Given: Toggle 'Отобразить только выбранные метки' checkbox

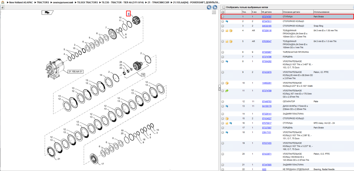Looking at the screenshot, I should [x=223, y=7].
